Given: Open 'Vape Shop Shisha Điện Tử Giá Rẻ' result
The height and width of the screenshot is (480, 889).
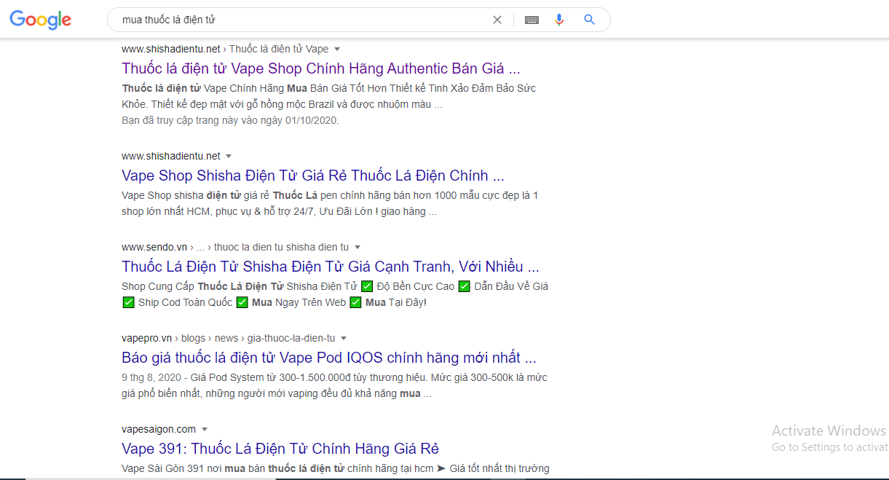Looking at the screenshot, I should click(312, 176).
